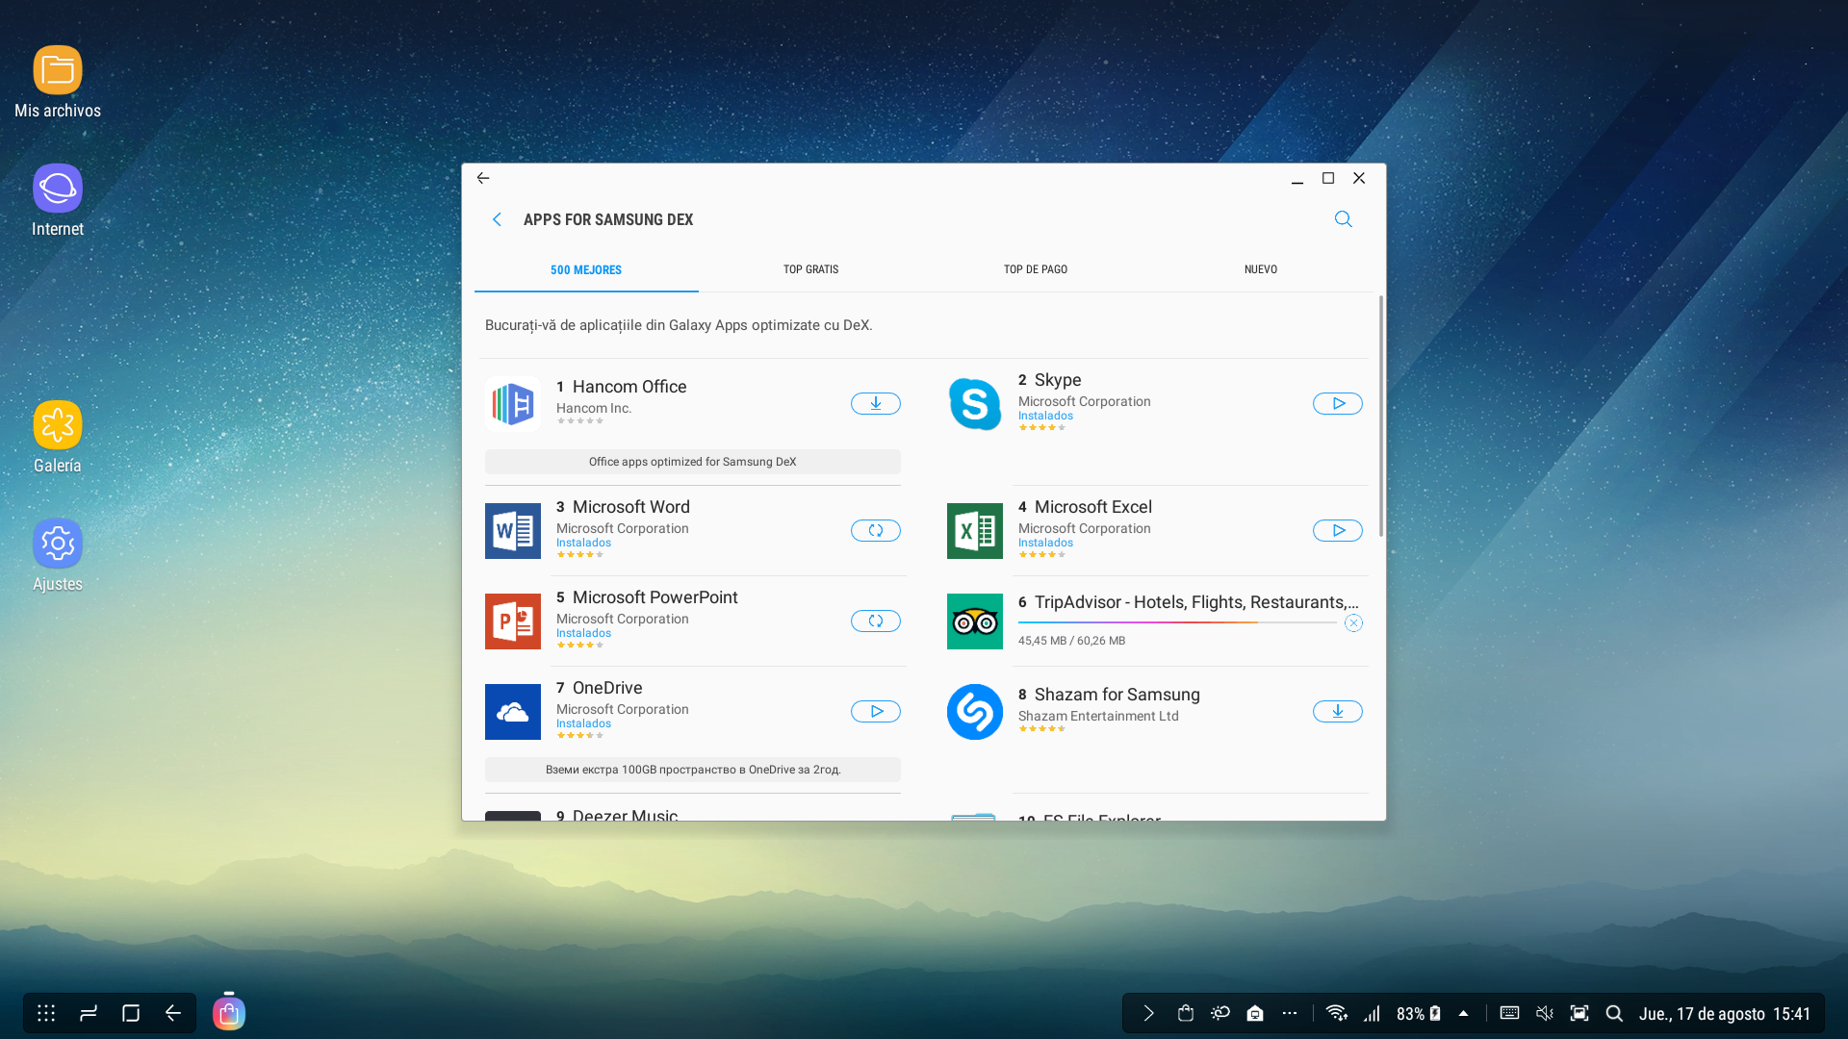Open Ajustes settings desktop icon
1848x1039 pixels.
pyautogui.click(x=58, y=555)
